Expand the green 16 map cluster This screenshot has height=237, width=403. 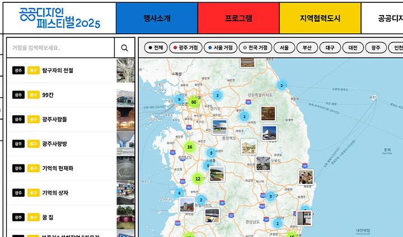(x=190, y=147)
